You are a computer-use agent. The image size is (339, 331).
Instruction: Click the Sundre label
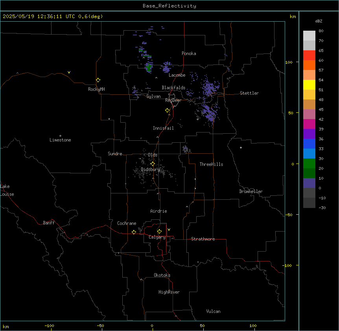[115, 154]
